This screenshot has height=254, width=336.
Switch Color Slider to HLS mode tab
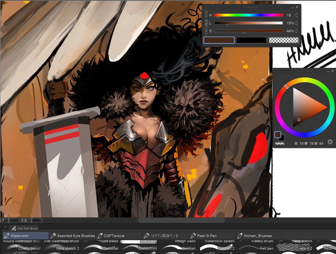[206, 23]
